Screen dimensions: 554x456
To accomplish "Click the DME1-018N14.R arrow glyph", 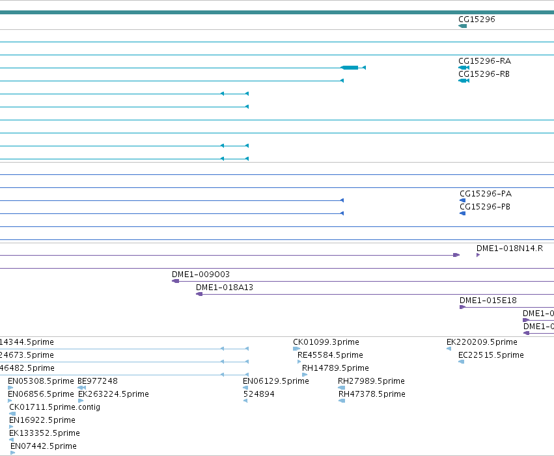I will tap(478, 255).
